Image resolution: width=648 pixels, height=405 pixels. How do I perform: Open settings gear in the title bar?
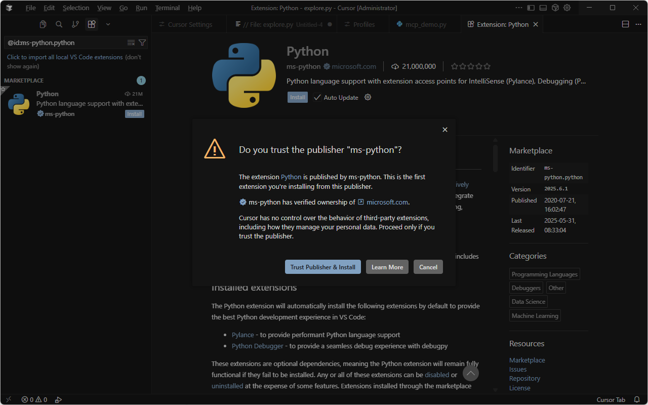point(567,8)
